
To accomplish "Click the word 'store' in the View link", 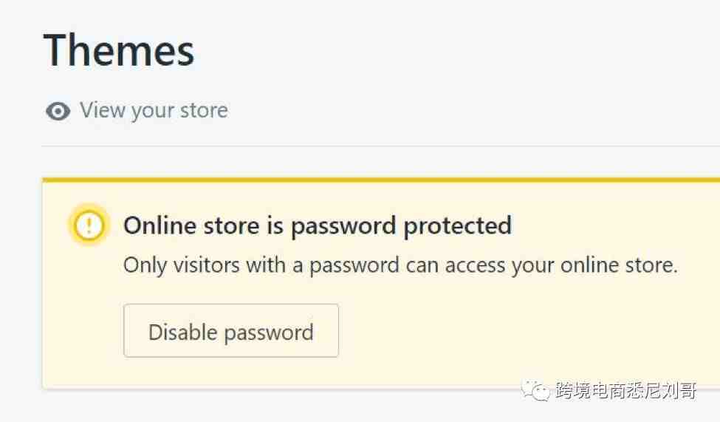I will tap(204, 110).
